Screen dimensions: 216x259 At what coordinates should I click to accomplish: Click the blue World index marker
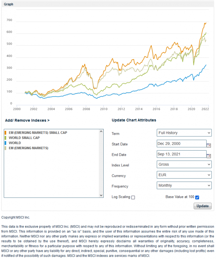click(x=6, y=143)
